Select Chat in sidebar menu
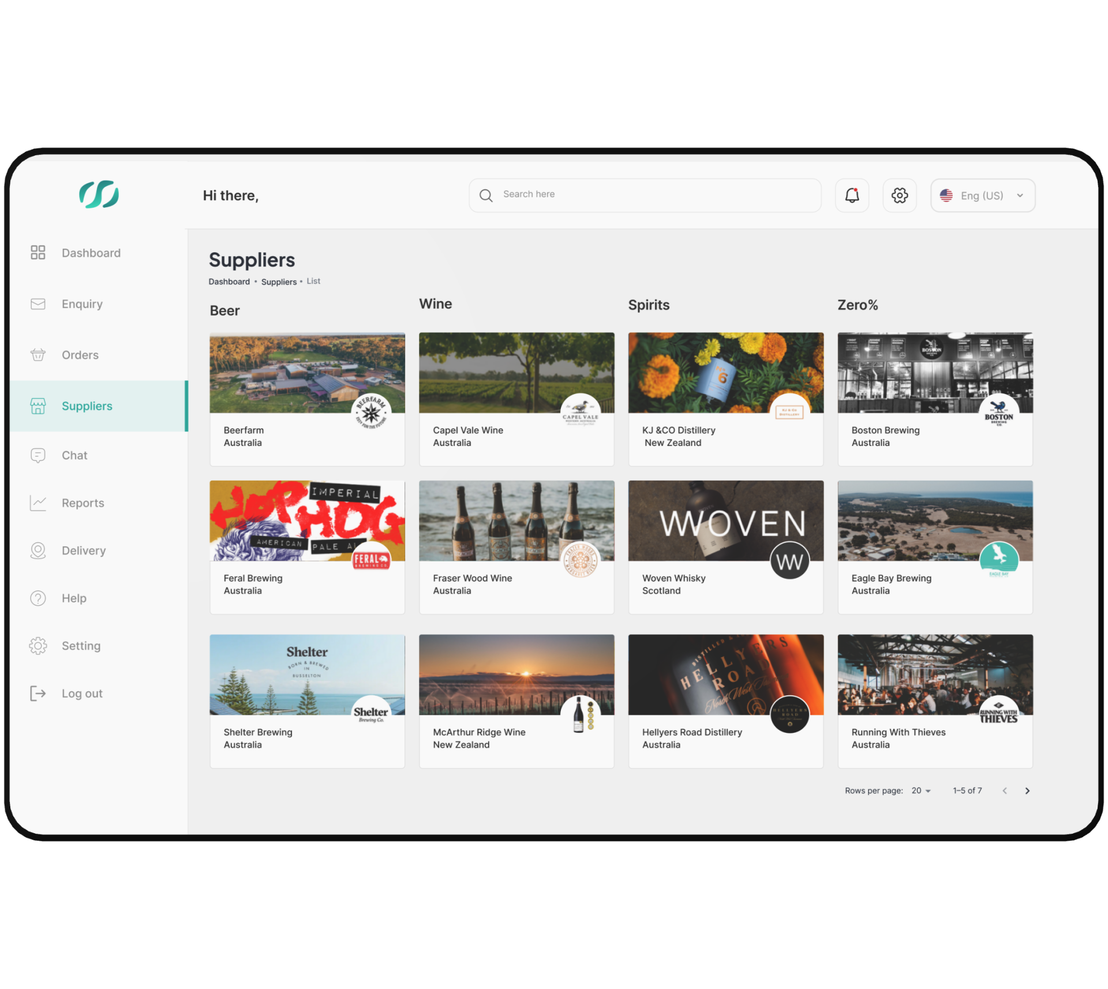 pos(74,455)
